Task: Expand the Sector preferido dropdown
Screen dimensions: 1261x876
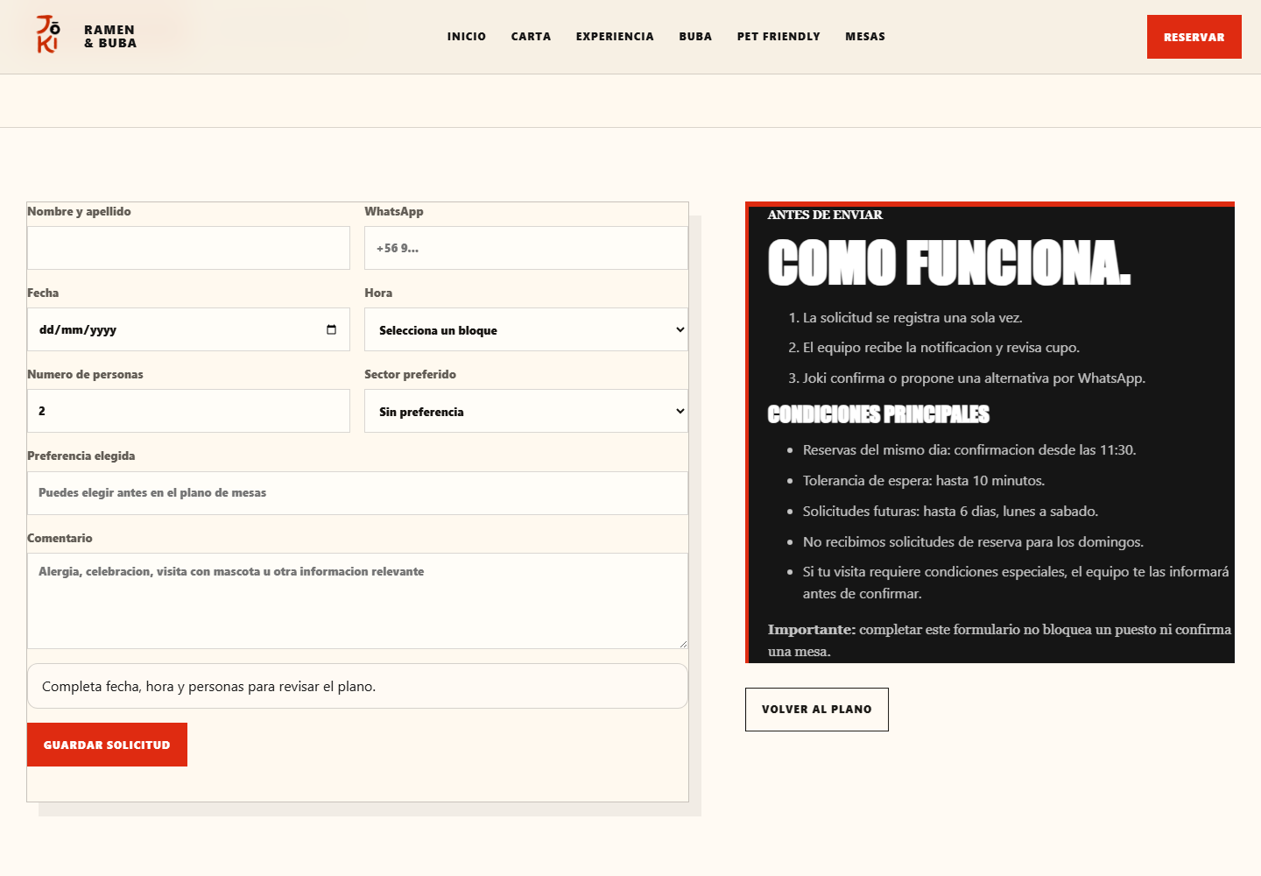Action: (526, 411)
